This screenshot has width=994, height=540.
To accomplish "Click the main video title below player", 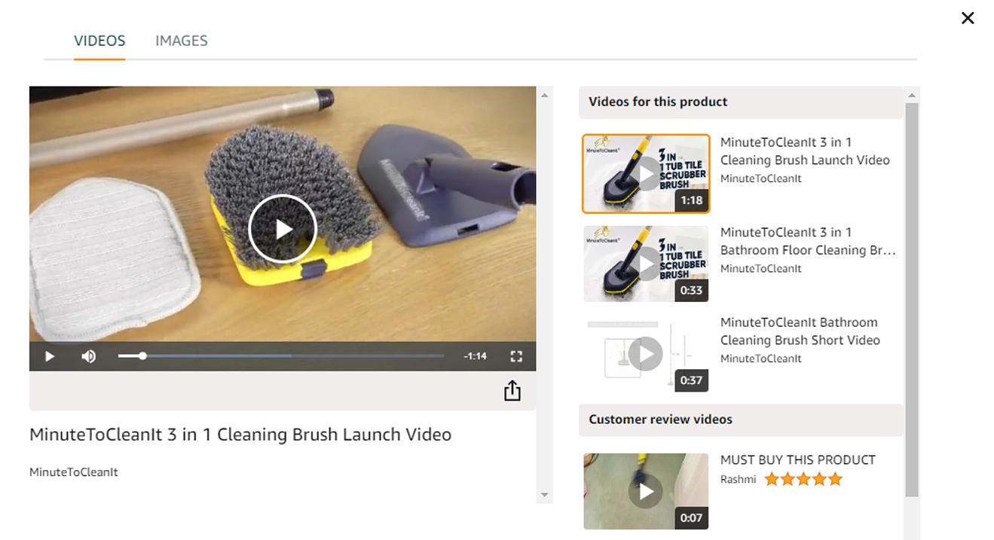I will (x=240, y=435).
